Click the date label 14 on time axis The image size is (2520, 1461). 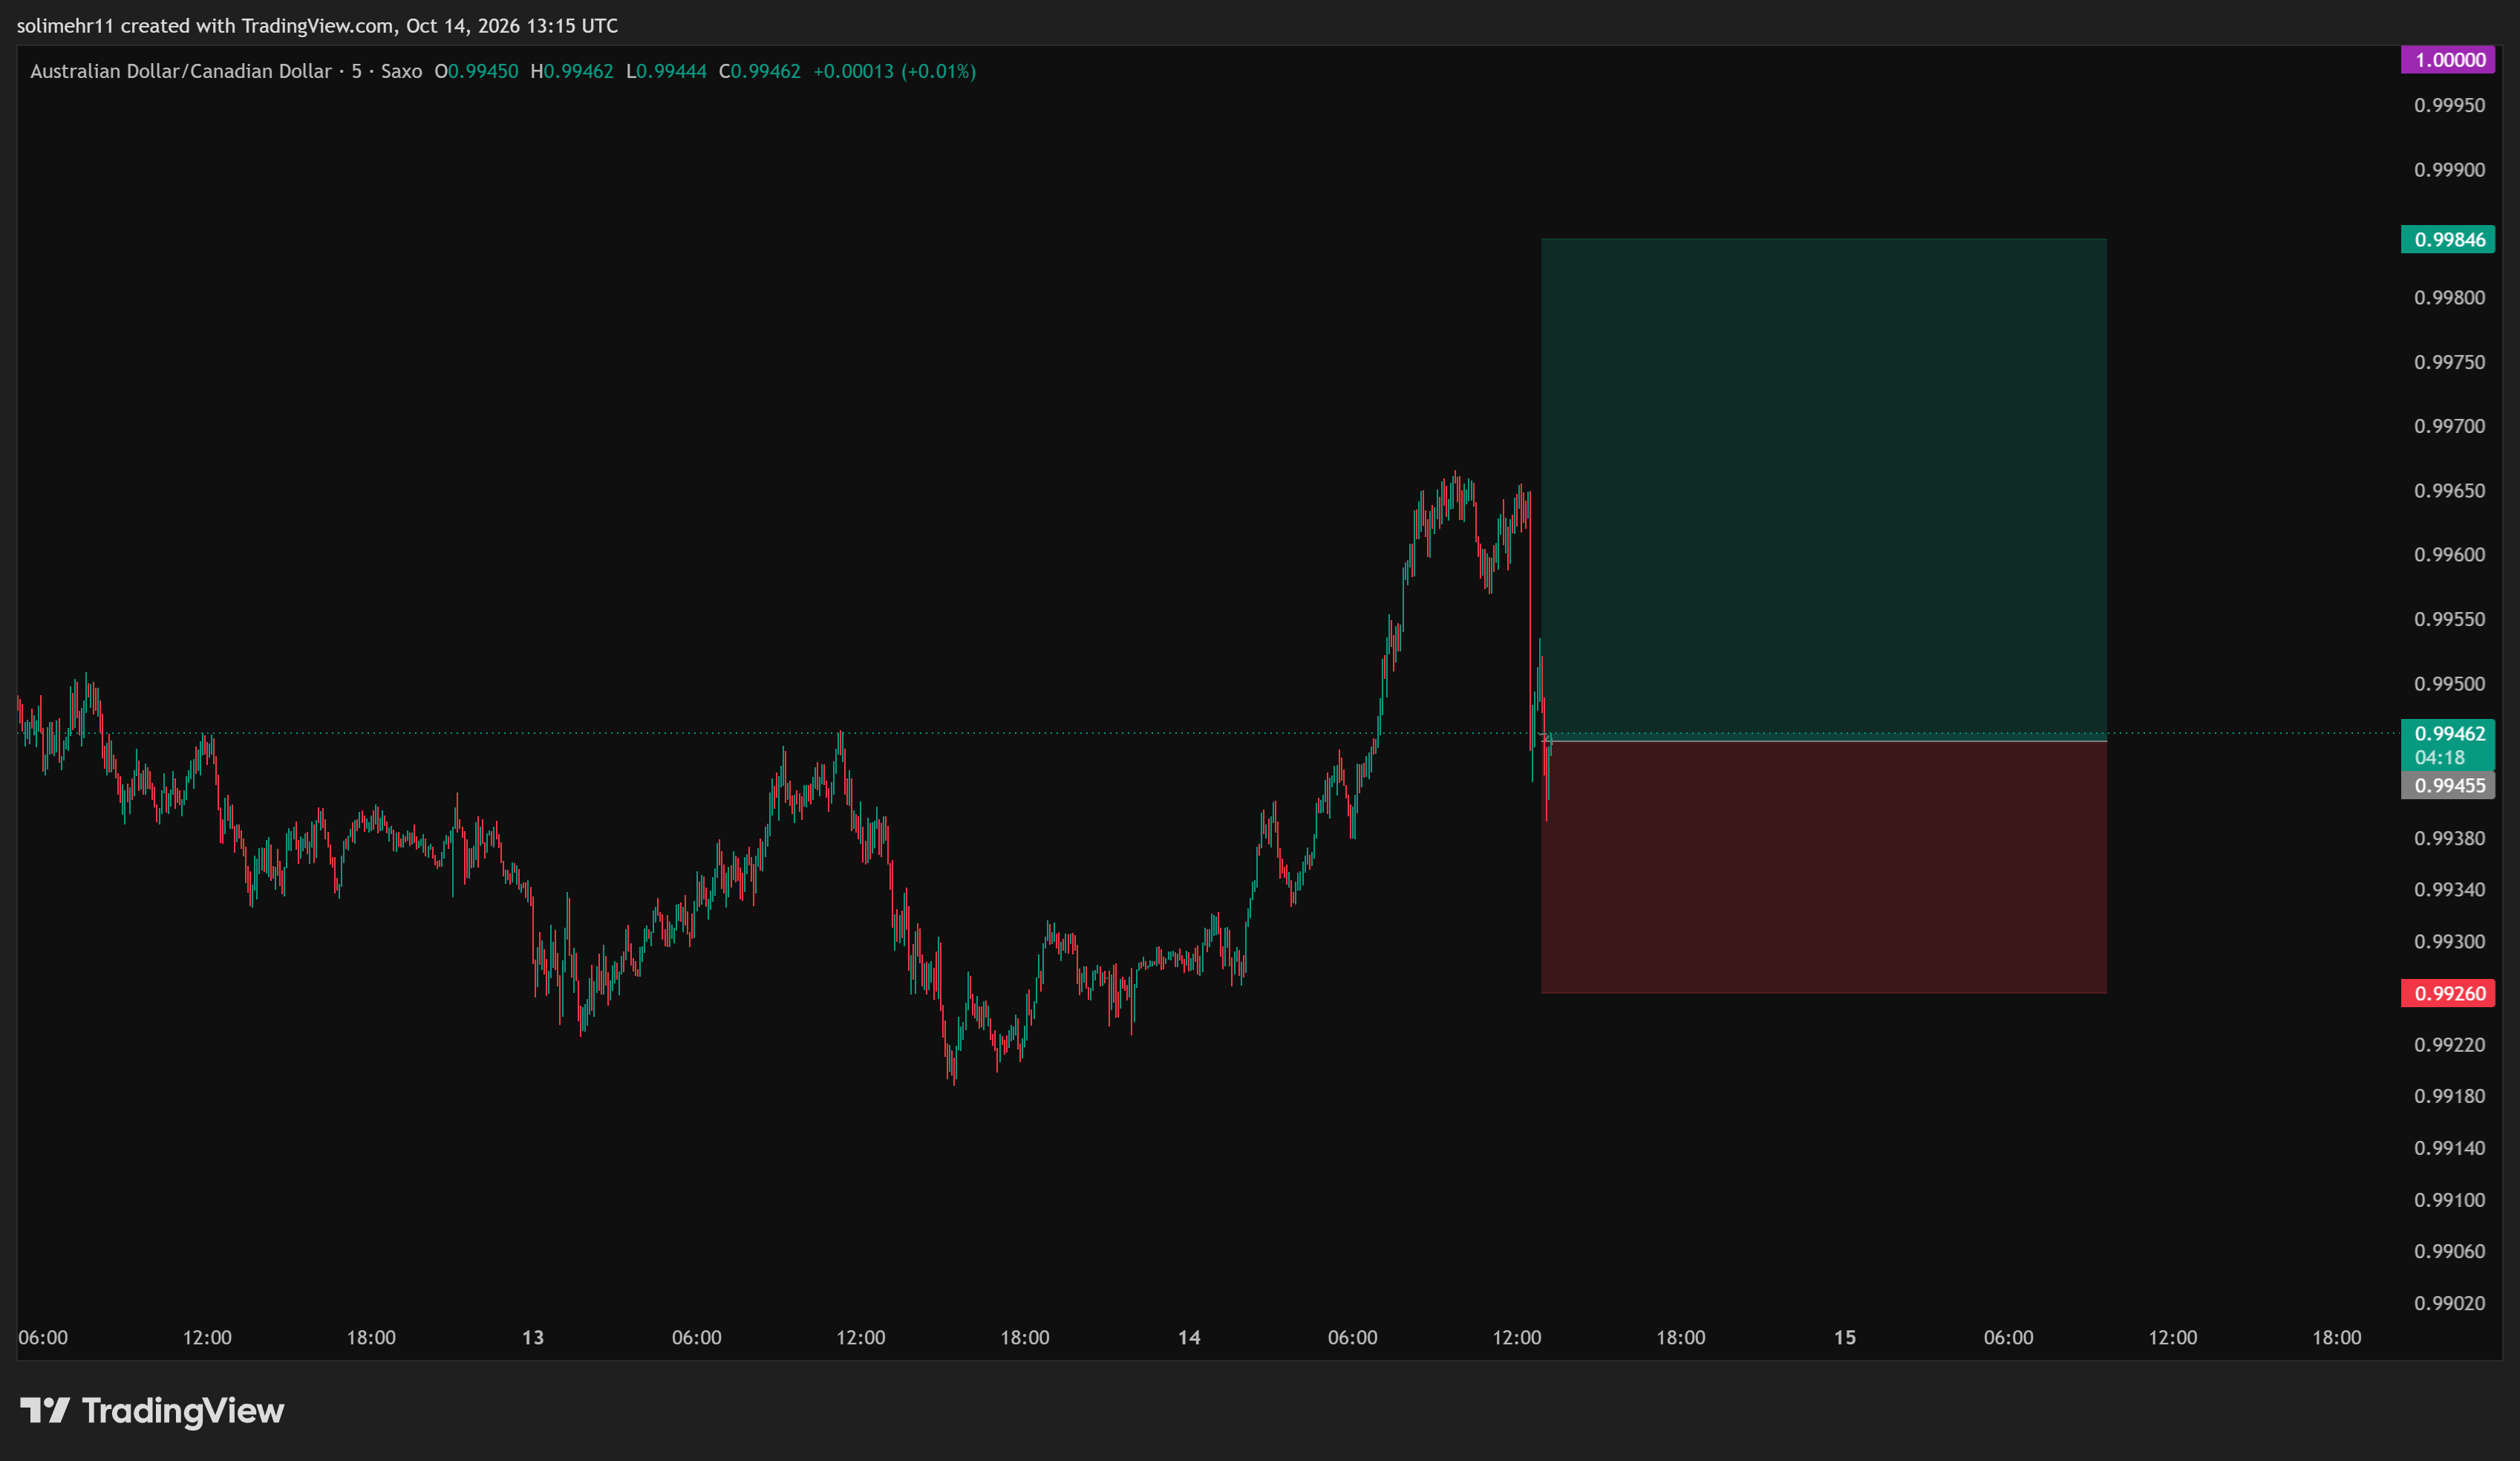1189,1338
